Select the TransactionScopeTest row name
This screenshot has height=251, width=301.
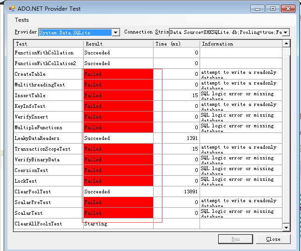click(43, 149)
